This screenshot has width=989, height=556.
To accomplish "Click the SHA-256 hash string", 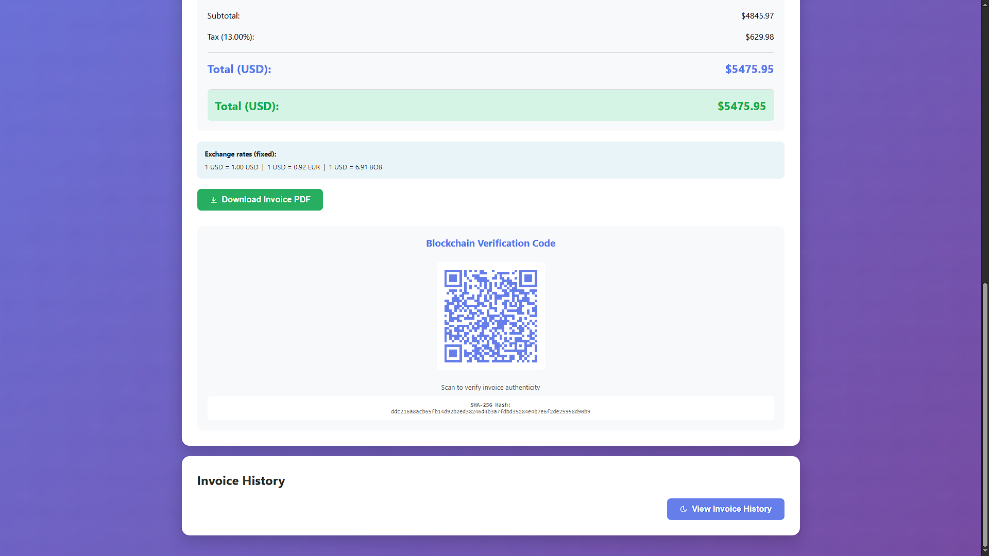I will 490,412.
